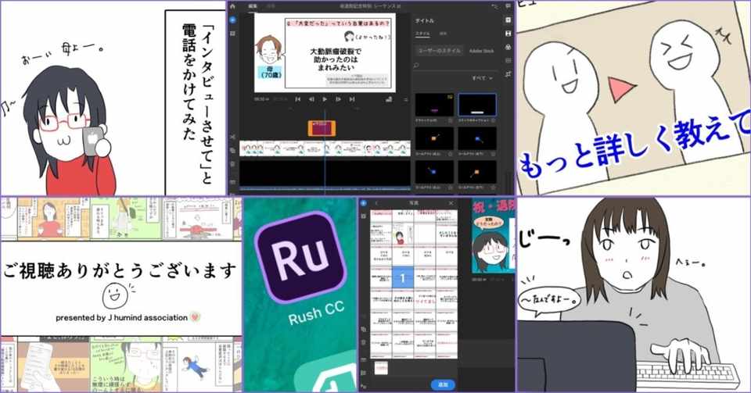This screenshot has width=751, height=393.
Task: Click blue plus in photo picker window
Action: 363,203
